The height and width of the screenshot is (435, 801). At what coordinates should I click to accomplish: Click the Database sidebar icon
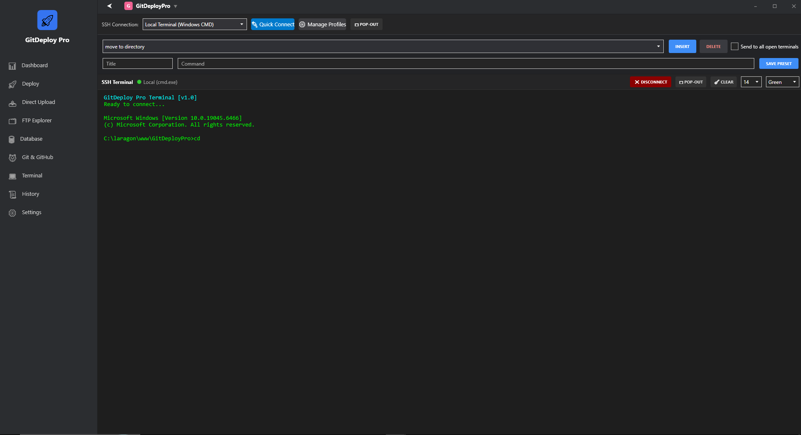click(x=12, y=139)
